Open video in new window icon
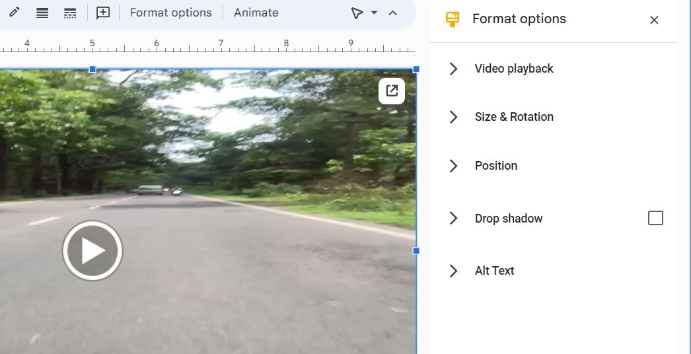691x354 pixels. (392, 91)
